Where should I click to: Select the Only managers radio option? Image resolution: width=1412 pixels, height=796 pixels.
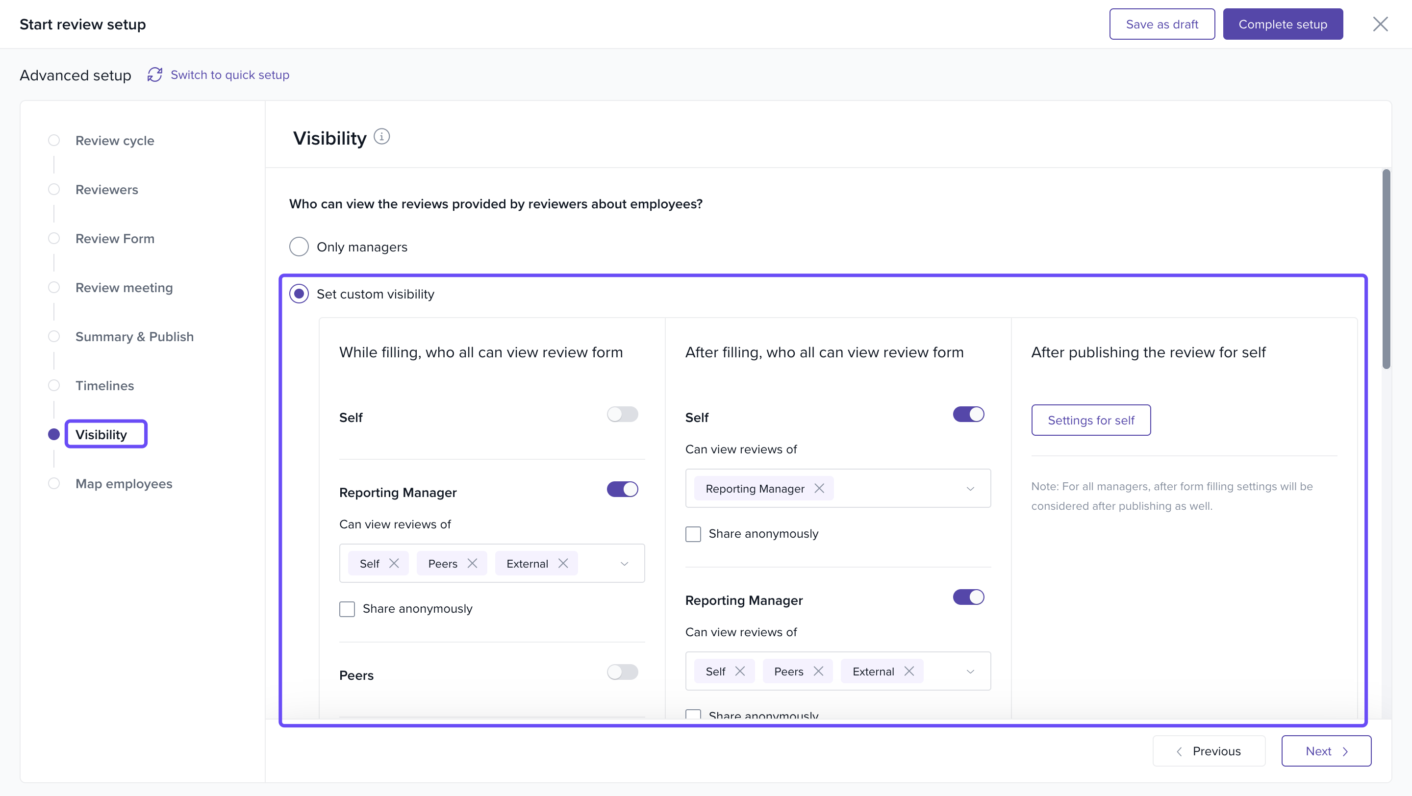(299, 247)
